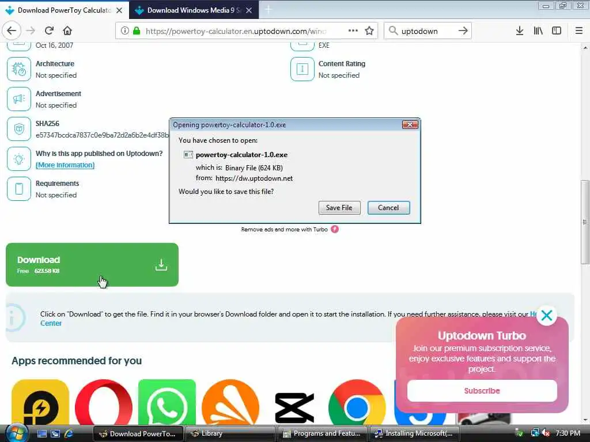Screen dimensions: 590x442
Task: Click the lightbulb icon beside Why published
Action: pos(19,159)
